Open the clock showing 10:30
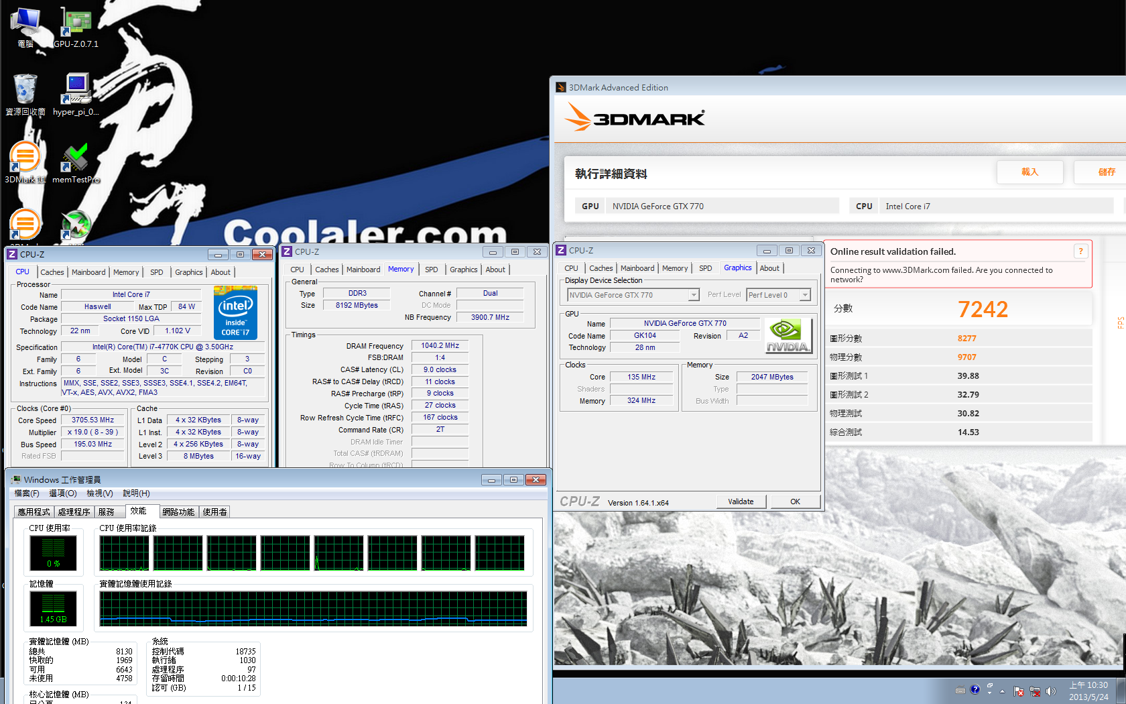This screenshot has height=704, width=1126. 1088,691
